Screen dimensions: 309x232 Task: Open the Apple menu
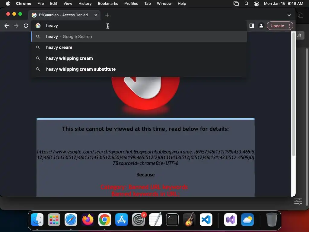point(8,3)
